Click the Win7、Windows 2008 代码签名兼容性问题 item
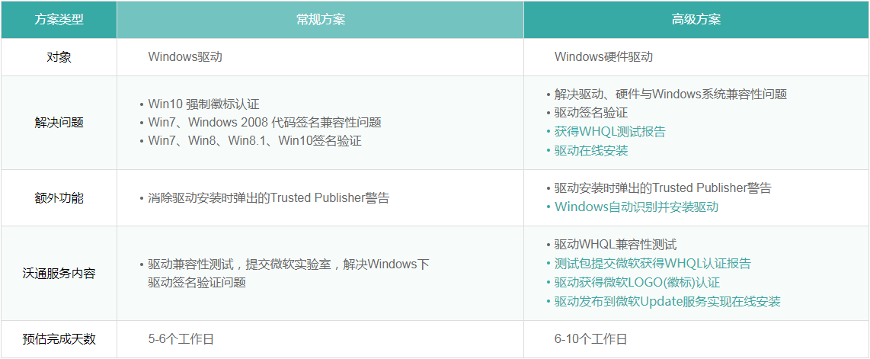The height and width of the screenshot is (359, 870). pos(264,123)
